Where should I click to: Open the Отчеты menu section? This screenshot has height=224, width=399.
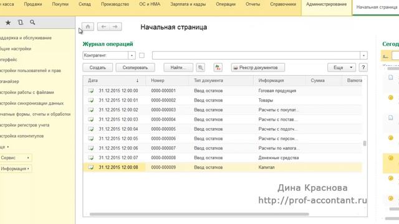tap(252, 4)
